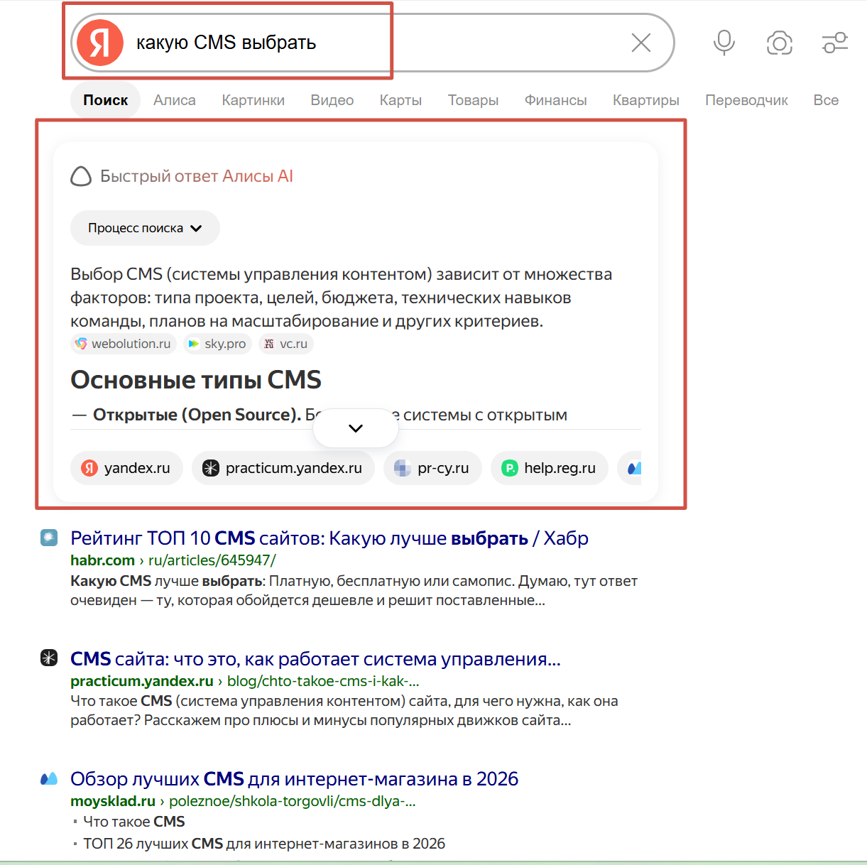Click MoySklad favicon beside third result

click(x=48, y=778)
